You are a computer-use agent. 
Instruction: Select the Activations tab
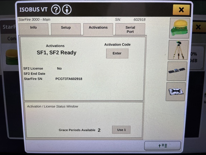point(98,29)
